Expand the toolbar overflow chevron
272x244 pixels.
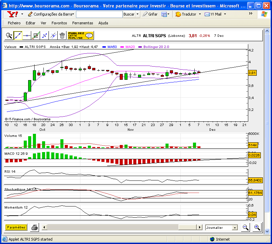(x=251, y=14)
